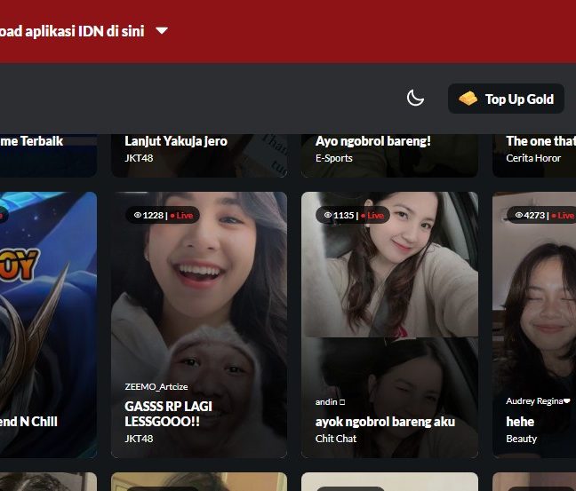Click the 4273 viewers eye icon
This screenshot has height=491, width=576.
coord(519,216)
